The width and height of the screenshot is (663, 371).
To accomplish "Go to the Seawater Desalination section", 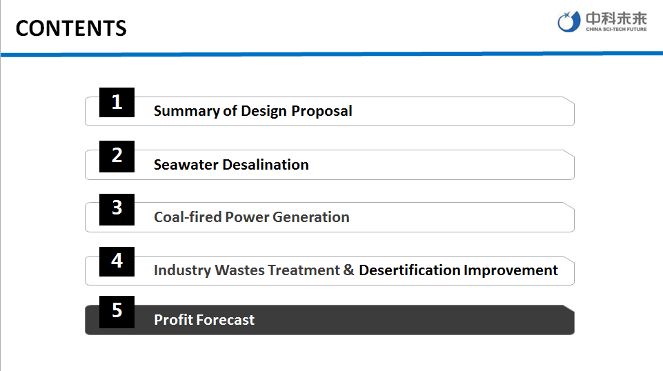I will (231, 165).
